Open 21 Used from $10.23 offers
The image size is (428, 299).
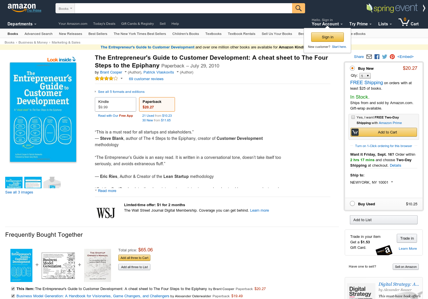(157, 116)
